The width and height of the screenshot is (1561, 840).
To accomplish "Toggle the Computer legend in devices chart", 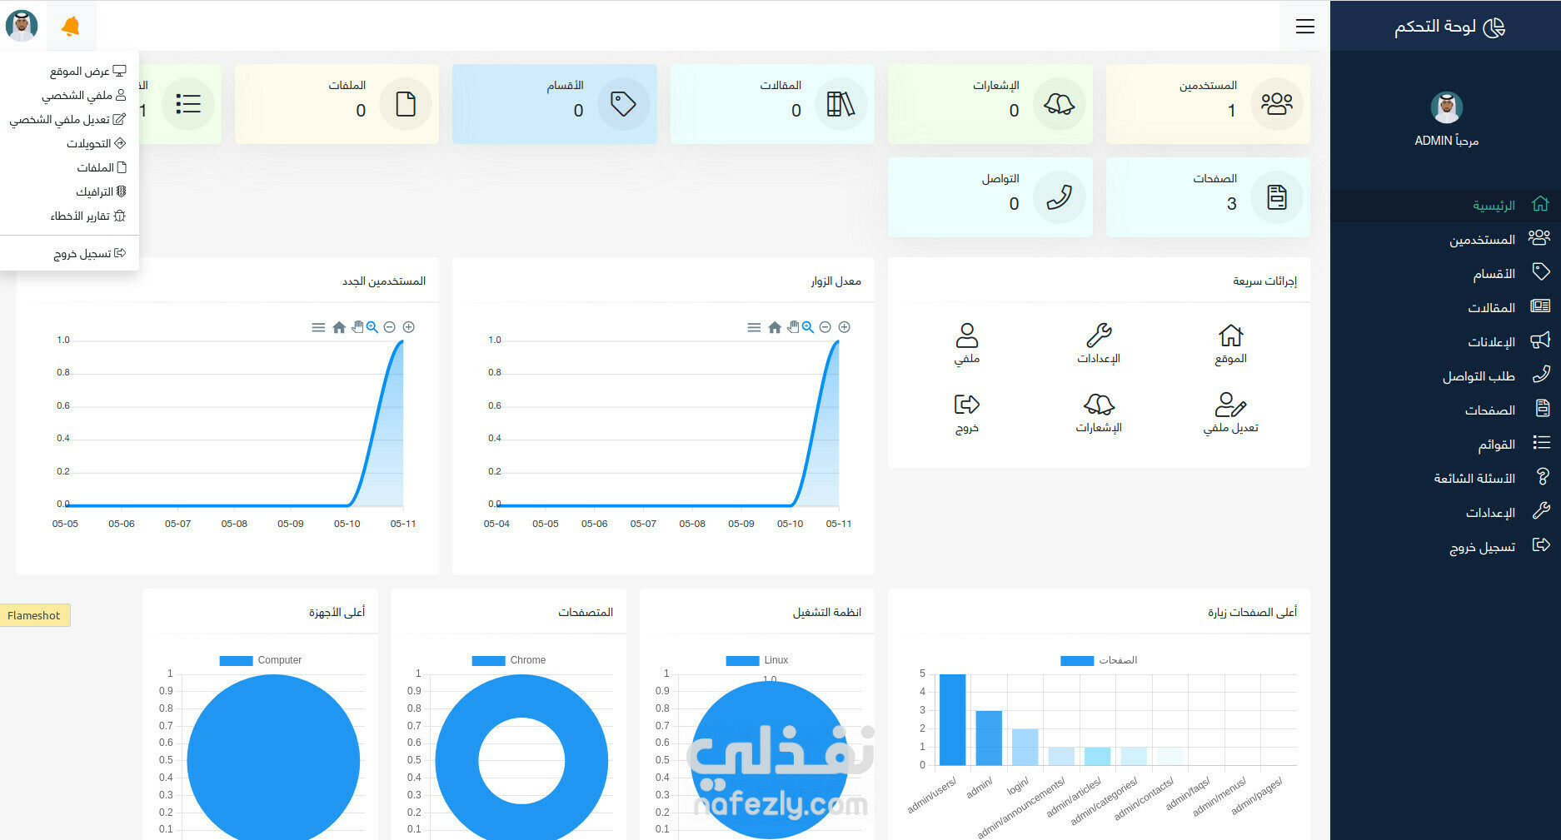I will 260,660.
